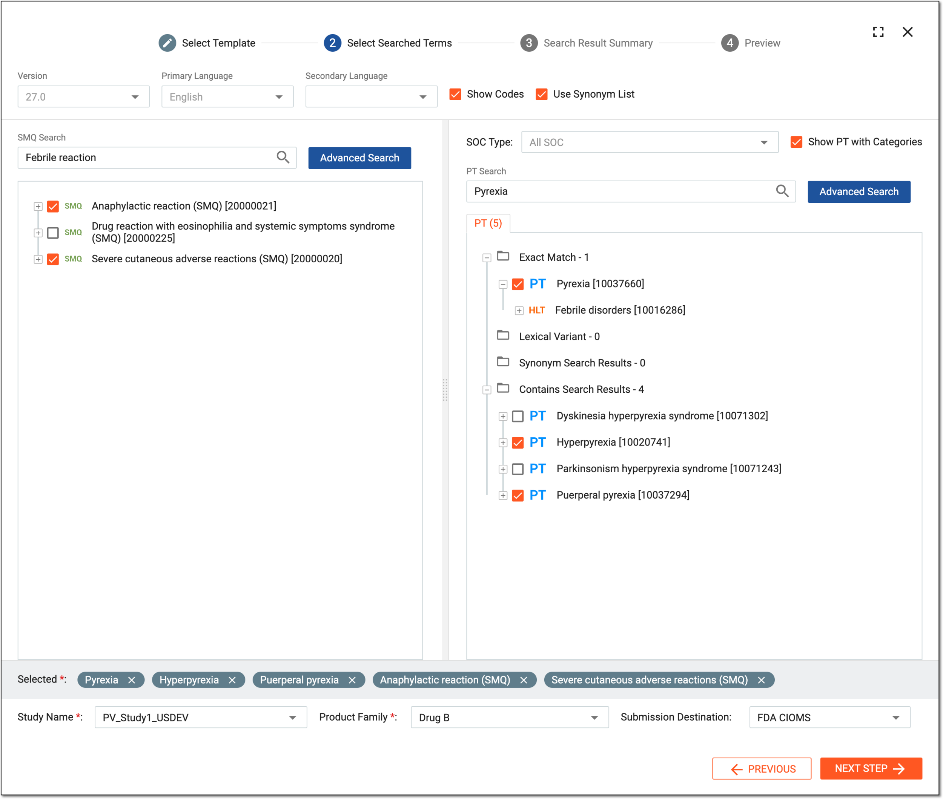
Task: Open the Submission Destination dropdown
Action: coord(830,717)
